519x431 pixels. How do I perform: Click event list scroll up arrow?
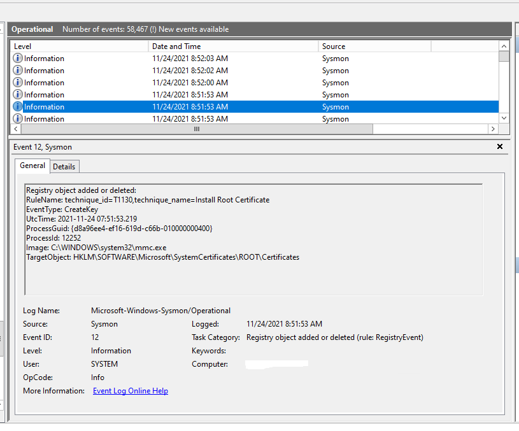[x=504, y=46]
